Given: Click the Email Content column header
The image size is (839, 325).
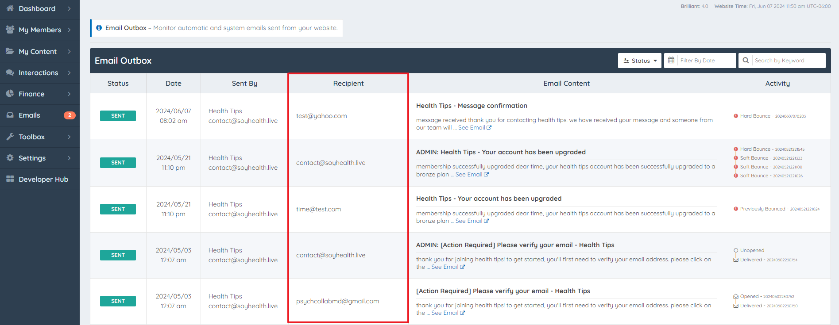Looking at the screenshot, I should 567,83.
